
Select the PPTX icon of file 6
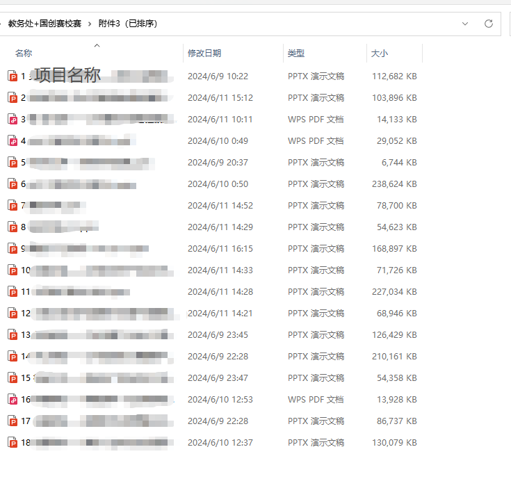[13, 184]
